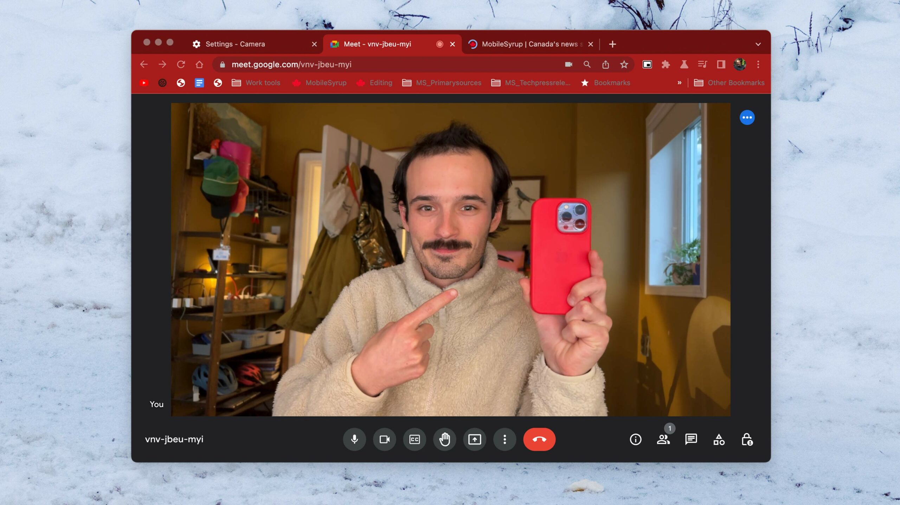Click blue three-dot tile options button
Screen dimensions: 900x505
point(747,117)
